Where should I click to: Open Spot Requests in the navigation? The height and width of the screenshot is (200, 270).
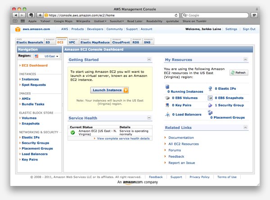point(34,84)
